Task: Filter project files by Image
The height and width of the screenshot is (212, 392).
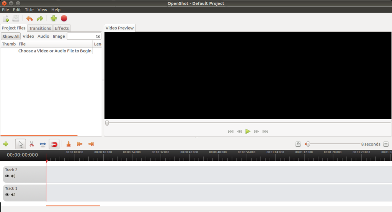Action: click(59, 36)
